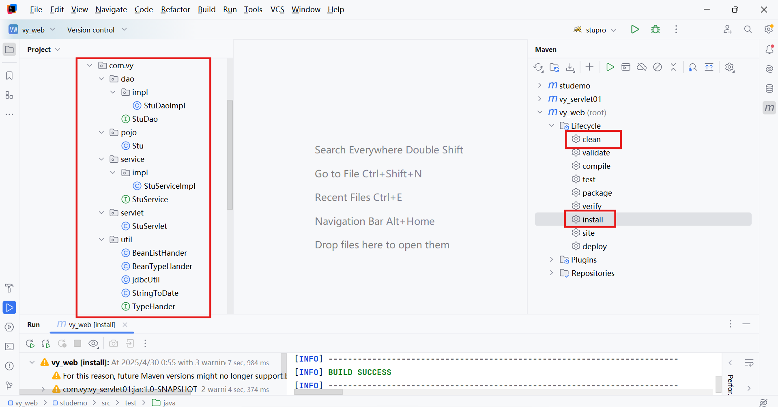Open the Project view dropdown
This screenshot has height=407, width=778.
(44, 50)
